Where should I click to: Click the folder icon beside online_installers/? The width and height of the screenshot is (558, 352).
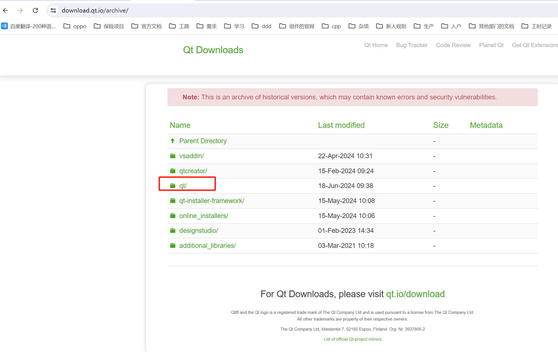click(173, 216)
